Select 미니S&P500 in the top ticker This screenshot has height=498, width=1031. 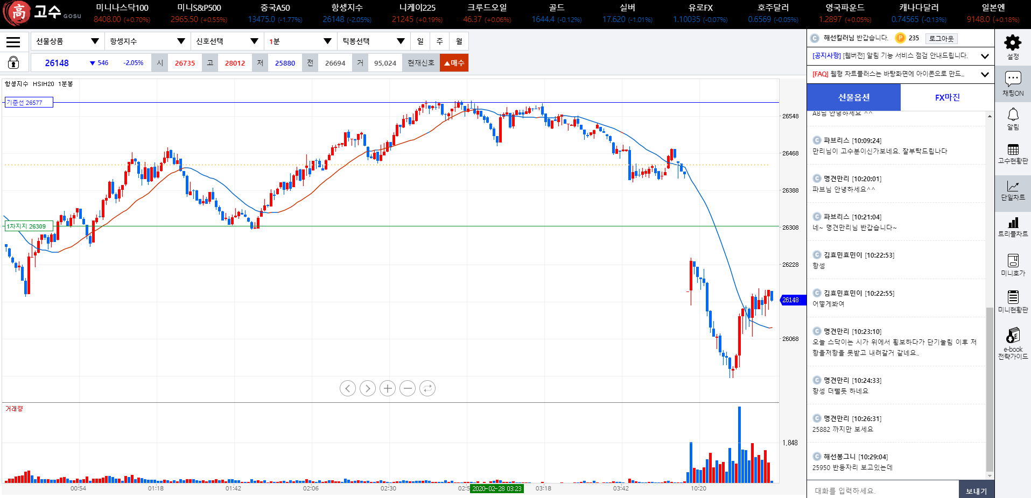(x=199, y=13)
